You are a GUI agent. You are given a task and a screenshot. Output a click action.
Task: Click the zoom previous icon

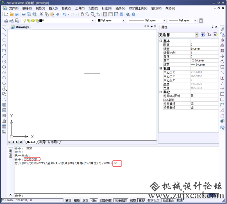98,14
